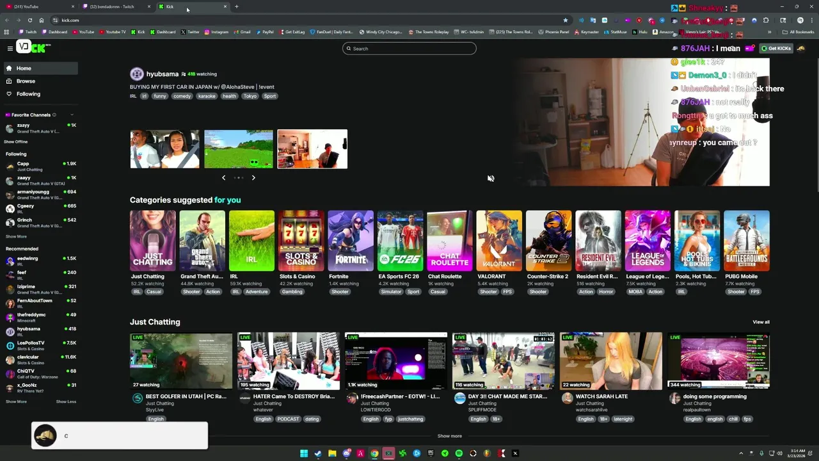This screenshot has height=461, width=819.
Task: Open Steam from taskbar
Action: tap(318, 453)
